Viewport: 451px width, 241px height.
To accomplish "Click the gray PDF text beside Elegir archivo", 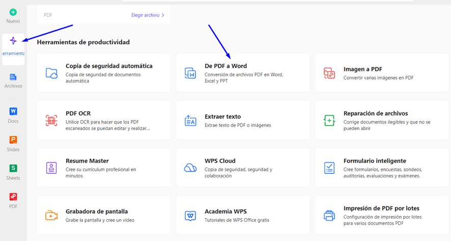I will (x=48, y=15).
